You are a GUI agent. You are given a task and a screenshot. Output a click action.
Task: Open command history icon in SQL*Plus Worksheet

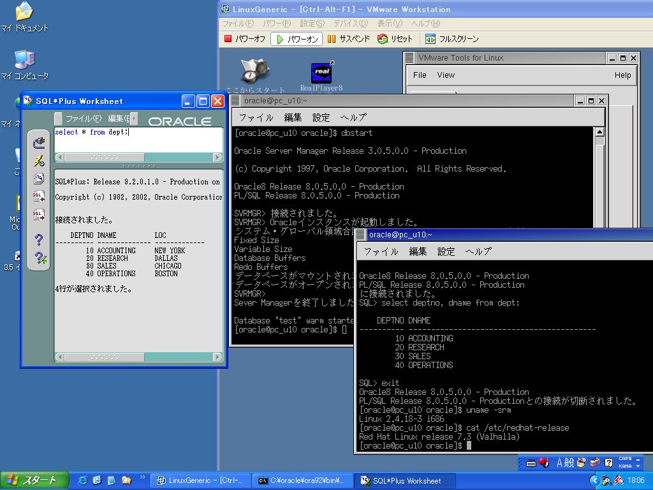pyautogui.click(x=39, y=179)
